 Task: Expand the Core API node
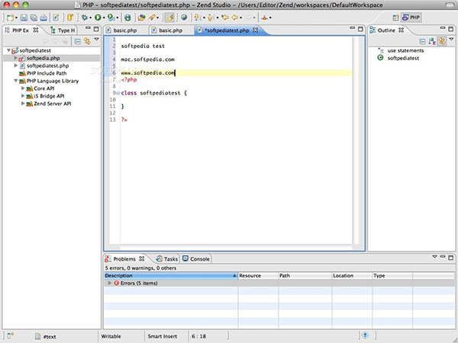click(23, 88)
